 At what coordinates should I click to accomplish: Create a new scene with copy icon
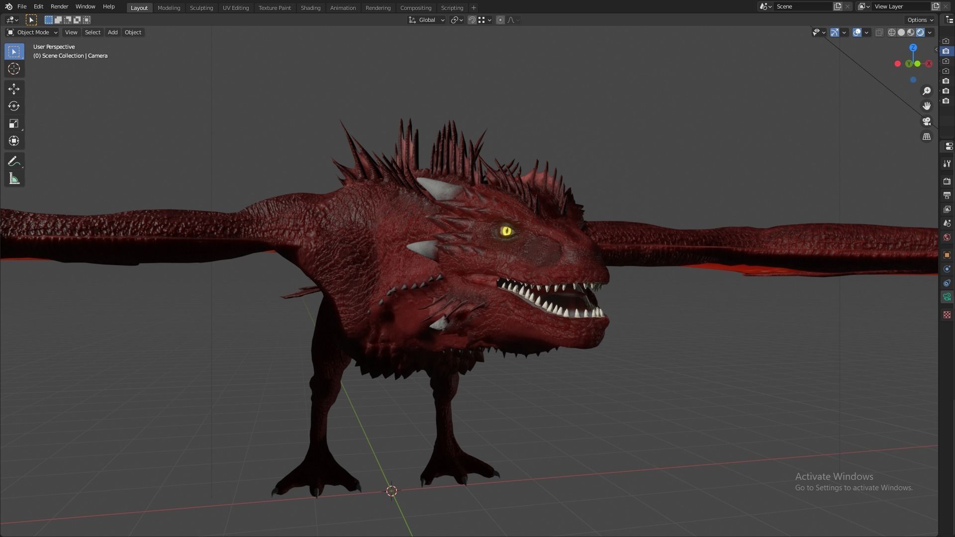[838, 6]
